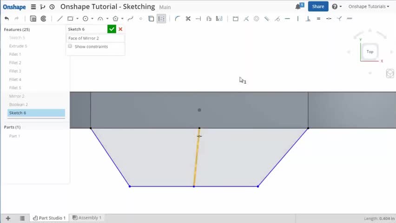
Task: Open the document history clock icon
Action: coord(52,7)
